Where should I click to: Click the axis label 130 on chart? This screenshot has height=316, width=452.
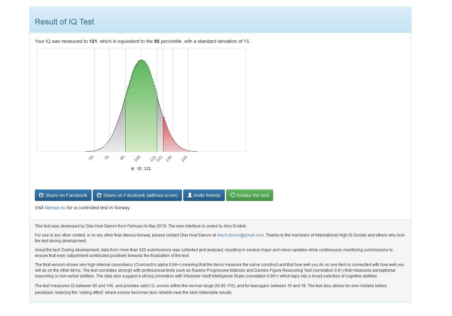(169, 158)
